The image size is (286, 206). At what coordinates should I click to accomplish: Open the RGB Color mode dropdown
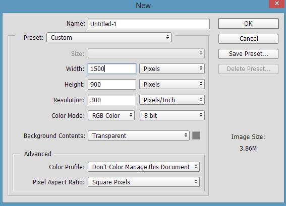111,115
